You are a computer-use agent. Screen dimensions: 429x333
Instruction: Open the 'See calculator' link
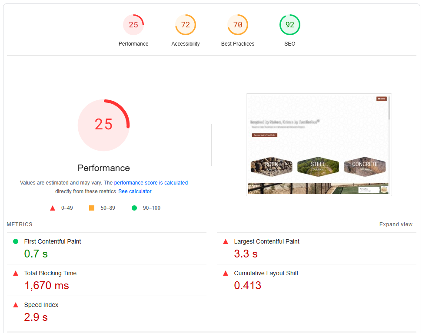[135, 191]
